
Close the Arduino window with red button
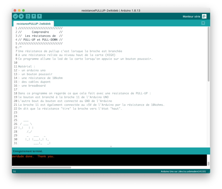click(x=15, y=10)
